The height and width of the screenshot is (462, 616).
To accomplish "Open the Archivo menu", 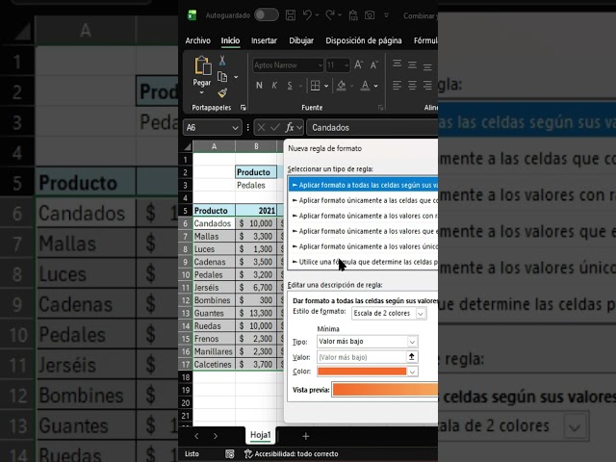I will 197,40.
